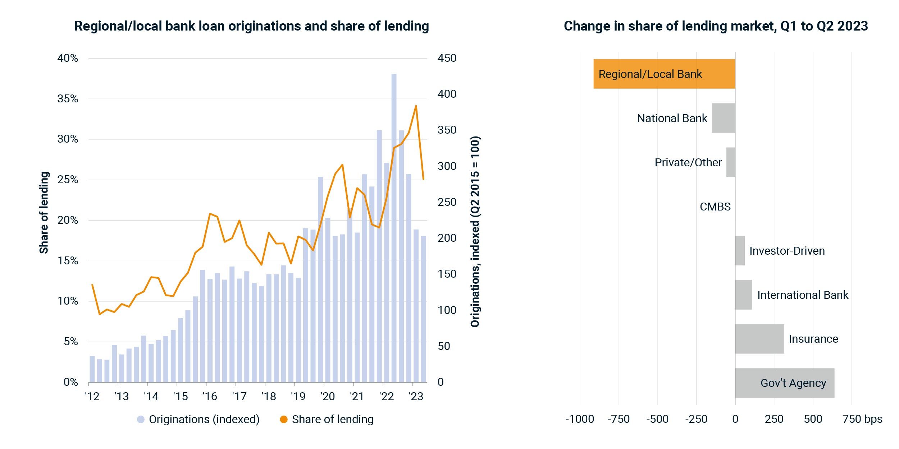The width and height of the screenshot is (899, 449).
Task: Click the International Bank bar
Action: pyautogui.click(x=743, y=295)
